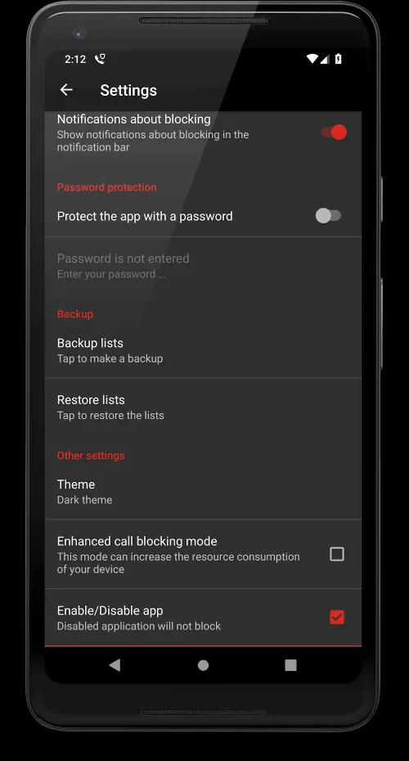409x761 pixels.
Task: Tap the Settings title in header
Action: pyautogui.click(x=128, y=90)
